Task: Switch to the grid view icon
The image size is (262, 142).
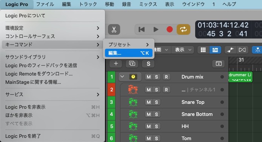Action: 203,50
